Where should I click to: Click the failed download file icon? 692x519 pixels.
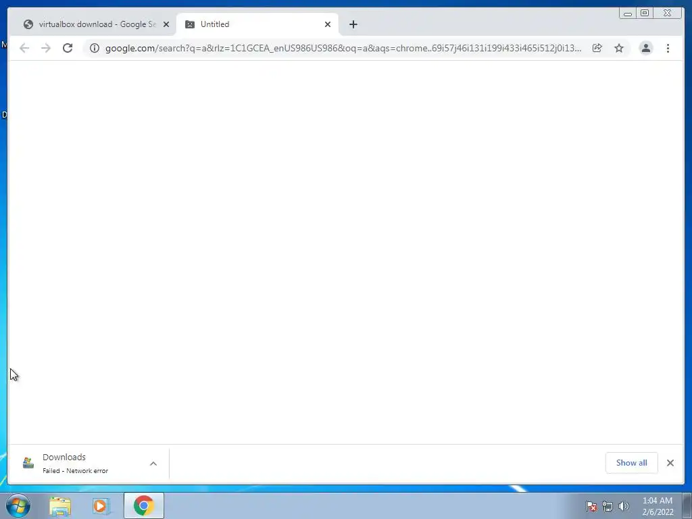[28, 462]
